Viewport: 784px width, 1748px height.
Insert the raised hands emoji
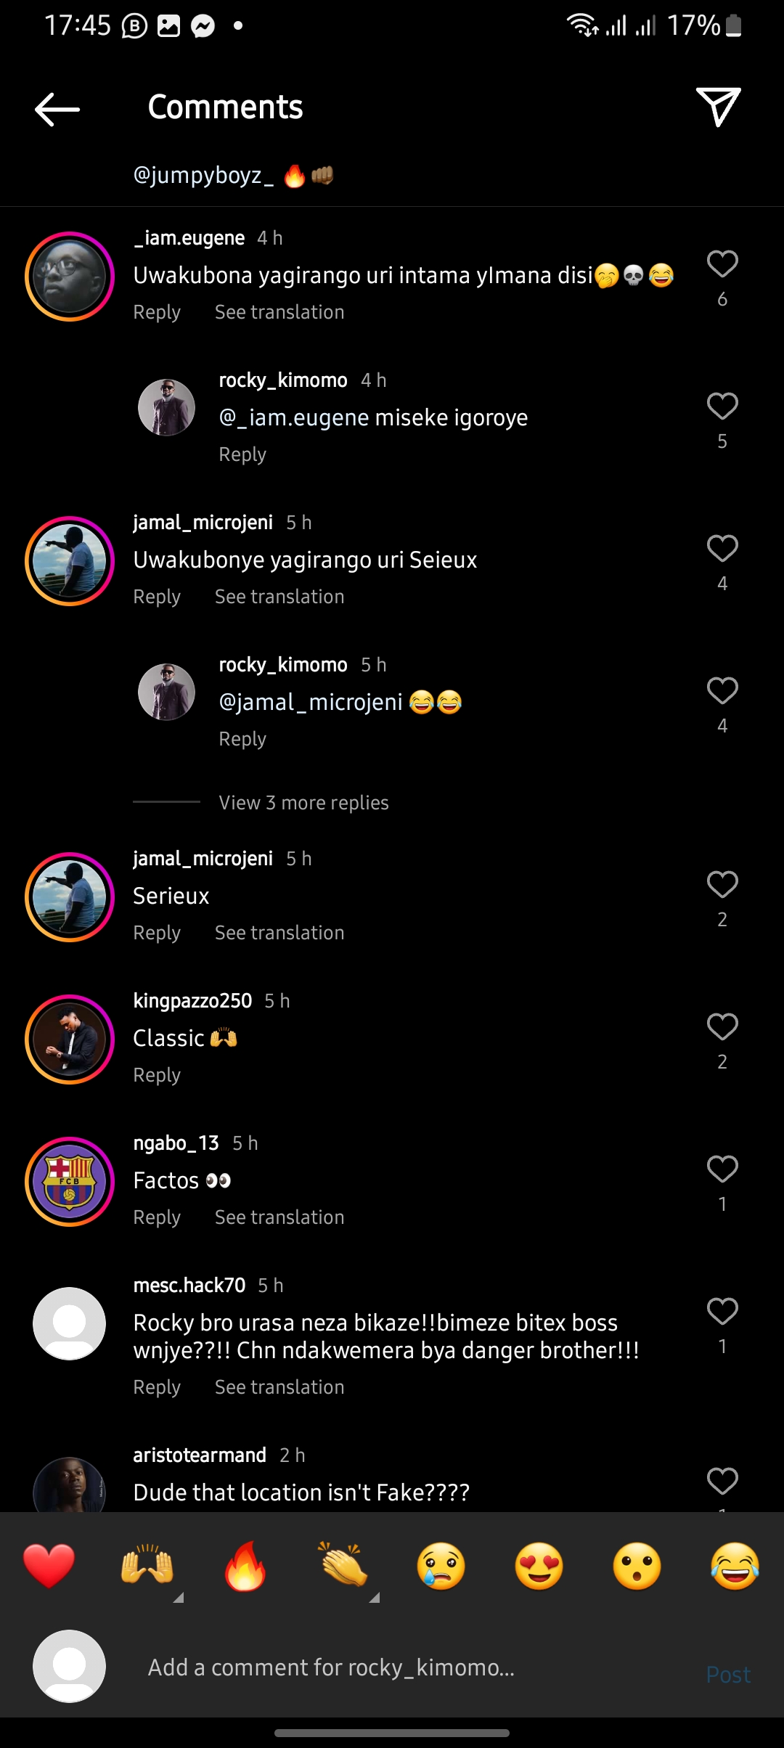(147, 1567)
